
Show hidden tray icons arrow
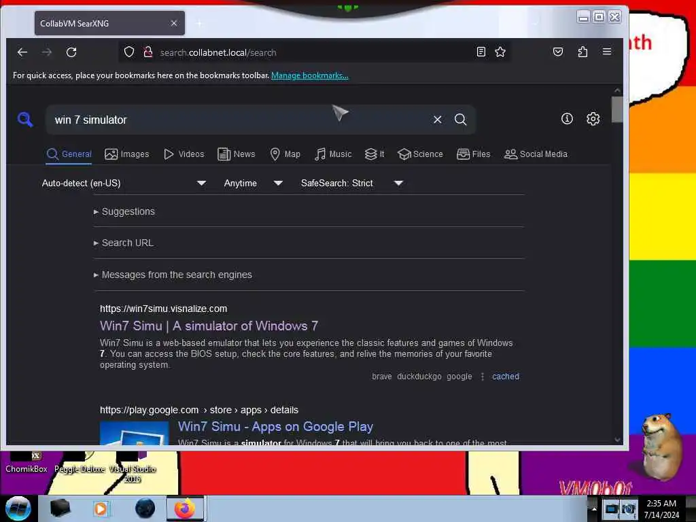pyautogui.click(x=594, y=508)
